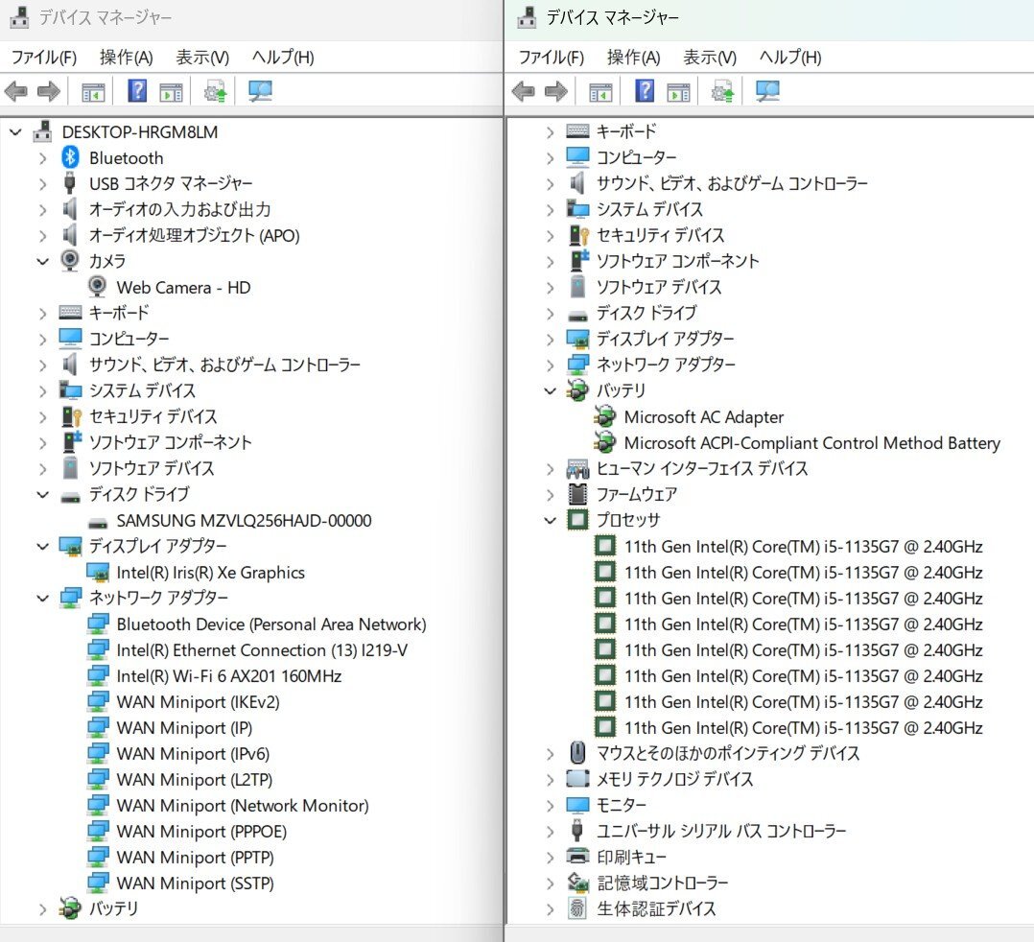Screen dimensions: 1034x942
Task: Click the 印刷キュー printer icon
Action: pos(577,857)
